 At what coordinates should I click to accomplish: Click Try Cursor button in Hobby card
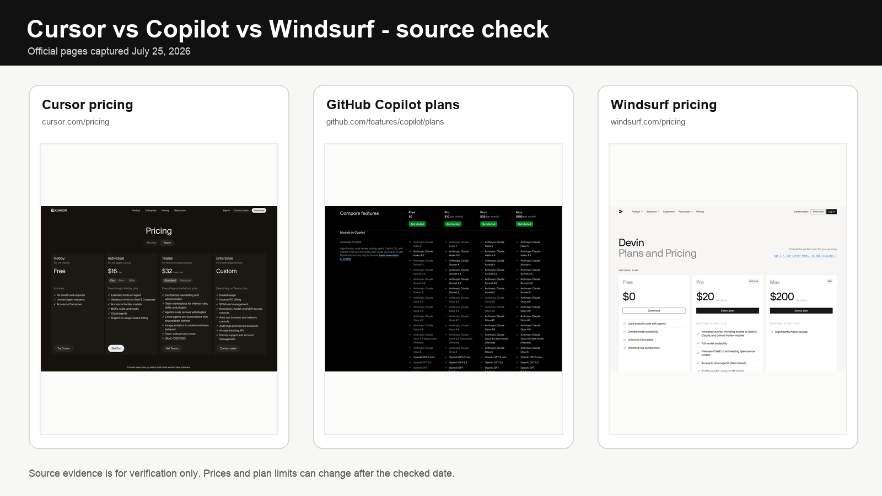coord(63,348)
